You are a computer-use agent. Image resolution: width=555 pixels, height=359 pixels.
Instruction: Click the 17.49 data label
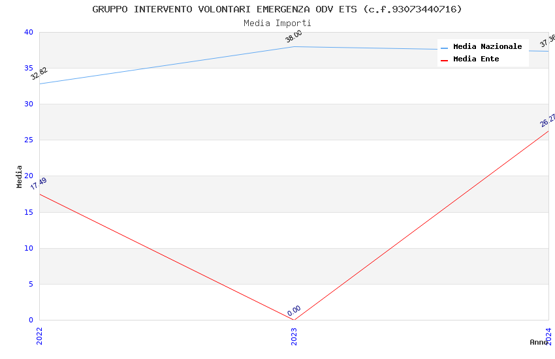(x=39, y=183)
